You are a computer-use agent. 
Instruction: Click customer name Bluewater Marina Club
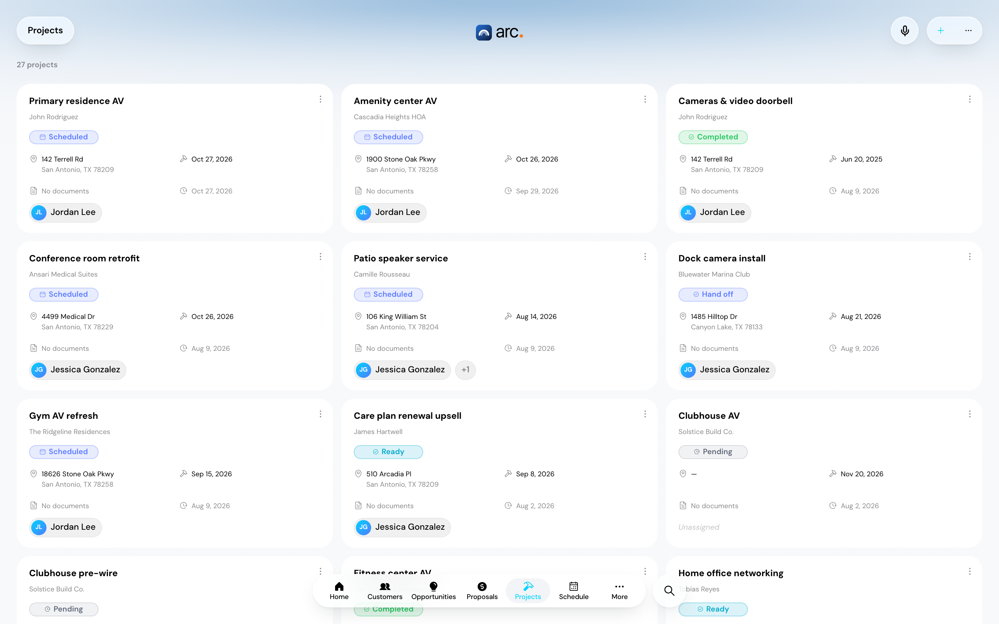714,275
